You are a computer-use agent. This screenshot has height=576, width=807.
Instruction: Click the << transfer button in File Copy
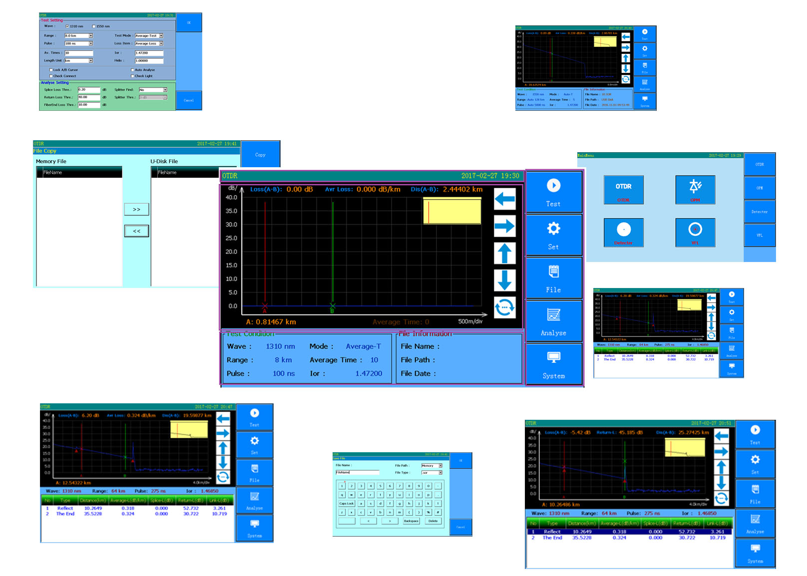tap(136, 231)
